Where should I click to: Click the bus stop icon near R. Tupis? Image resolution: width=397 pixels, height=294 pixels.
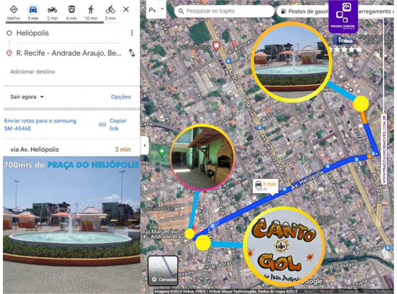[259, 127]
